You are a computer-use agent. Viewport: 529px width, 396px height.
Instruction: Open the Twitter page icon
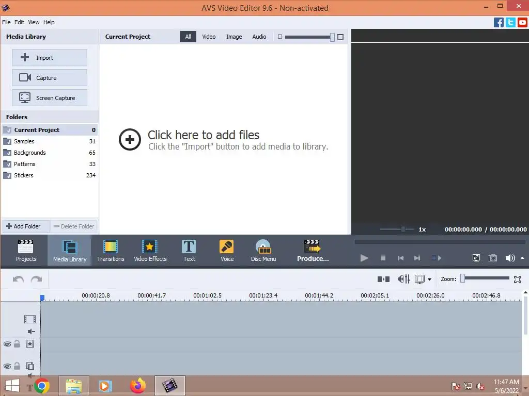coord(510,22)
